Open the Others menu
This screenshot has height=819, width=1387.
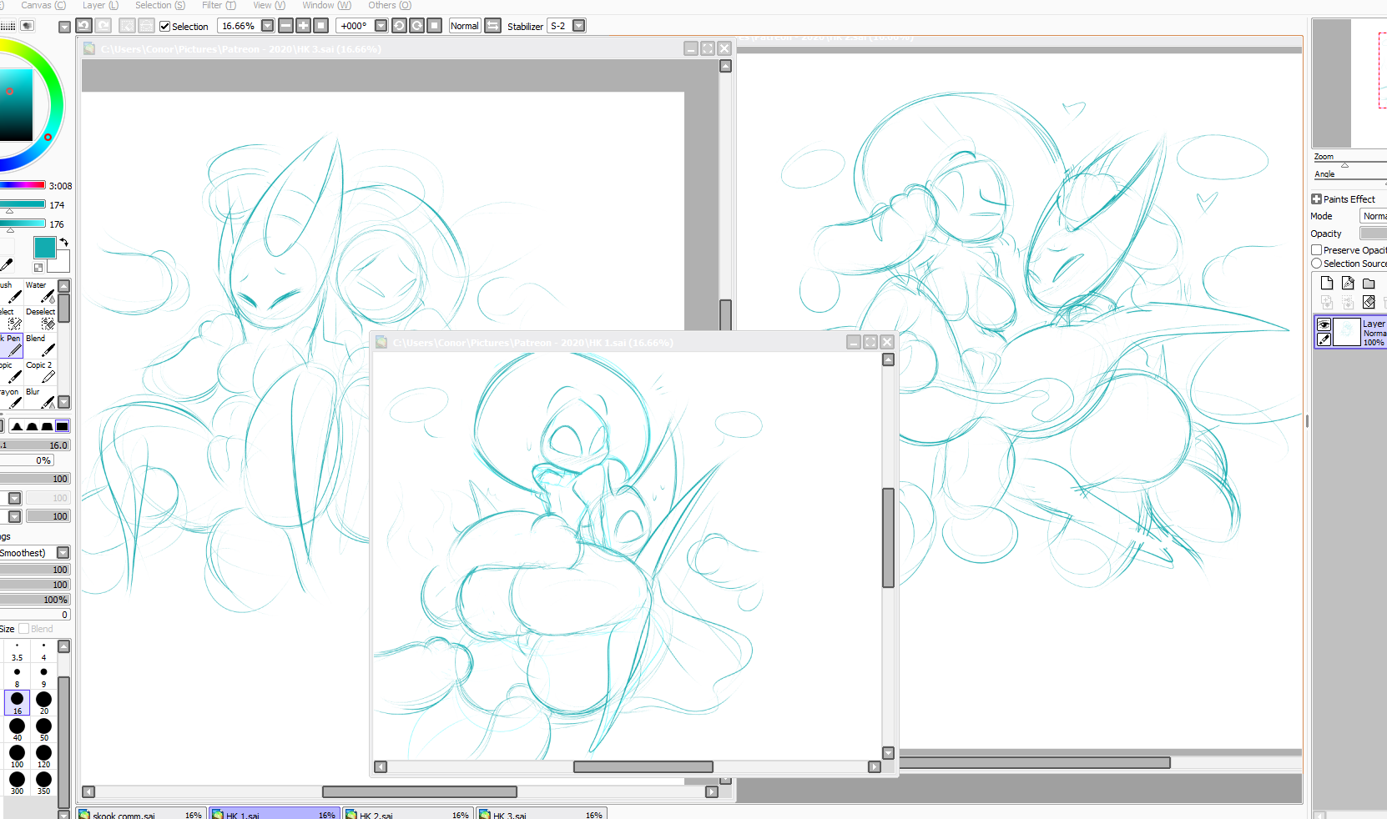[390, 5]
